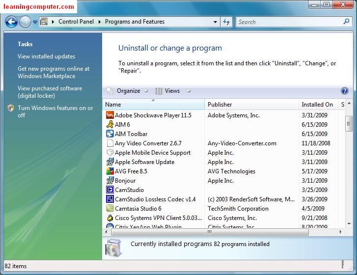Viewport: 357px width, 275px height.
Task: Click the Views toolbar icon
Action: (x=159, y=91)
